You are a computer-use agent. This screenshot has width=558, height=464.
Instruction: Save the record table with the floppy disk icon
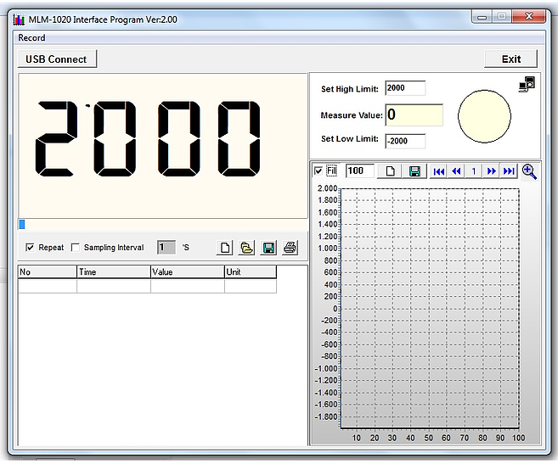(x=268, y=248)
